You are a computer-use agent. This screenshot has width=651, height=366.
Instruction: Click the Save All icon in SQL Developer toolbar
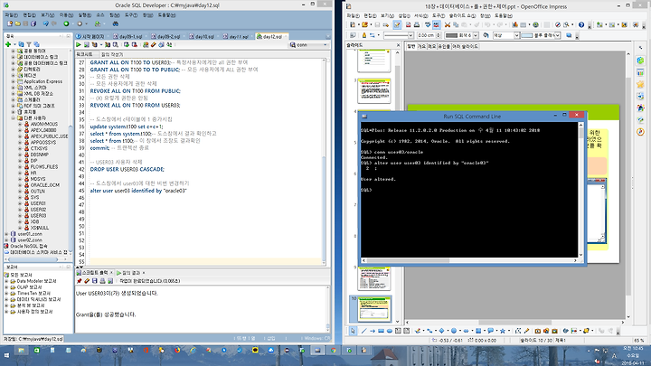click(33, 24)
